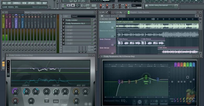Select the HURT original remake audio clip

point(157,25)
